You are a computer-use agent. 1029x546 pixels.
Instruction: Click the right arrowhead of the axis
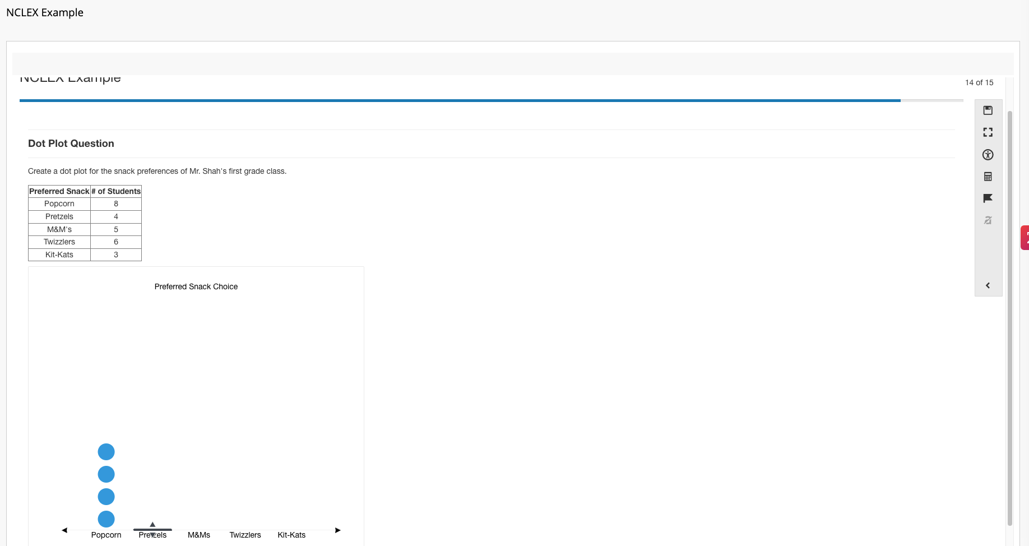pos(337,530)
